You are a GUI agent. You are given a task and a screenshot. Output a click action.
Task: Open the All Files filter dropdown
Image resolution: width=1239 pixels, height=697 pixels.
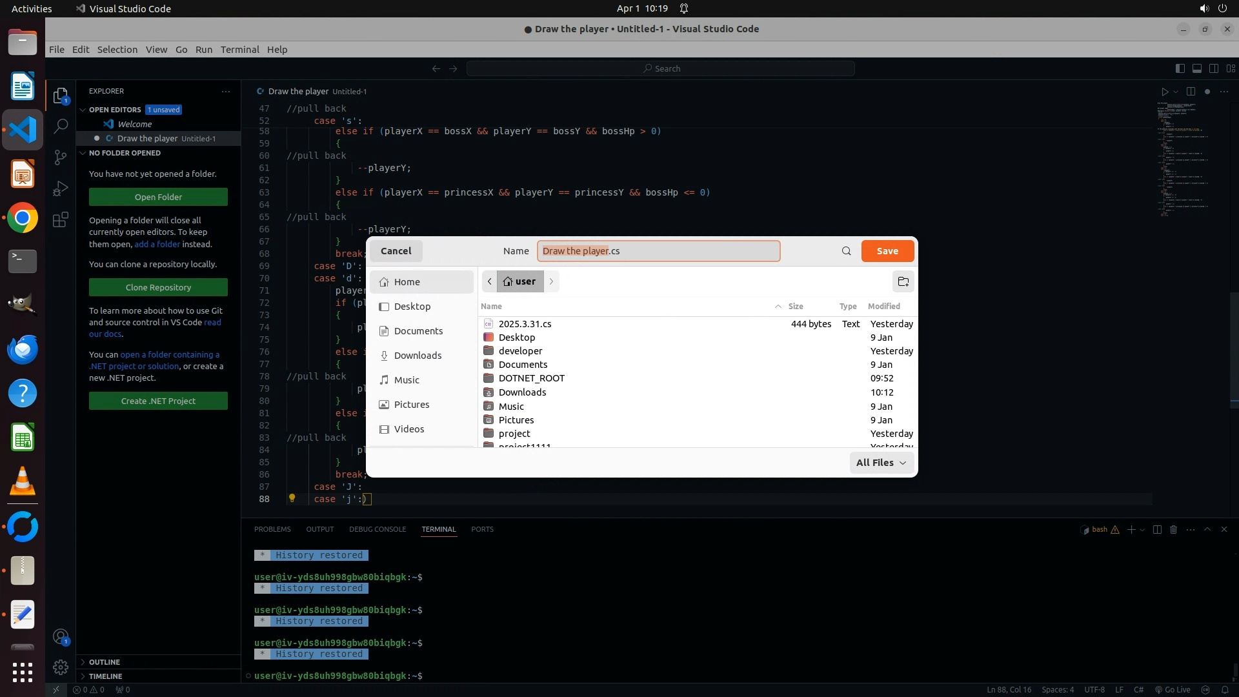click(881, 463)
